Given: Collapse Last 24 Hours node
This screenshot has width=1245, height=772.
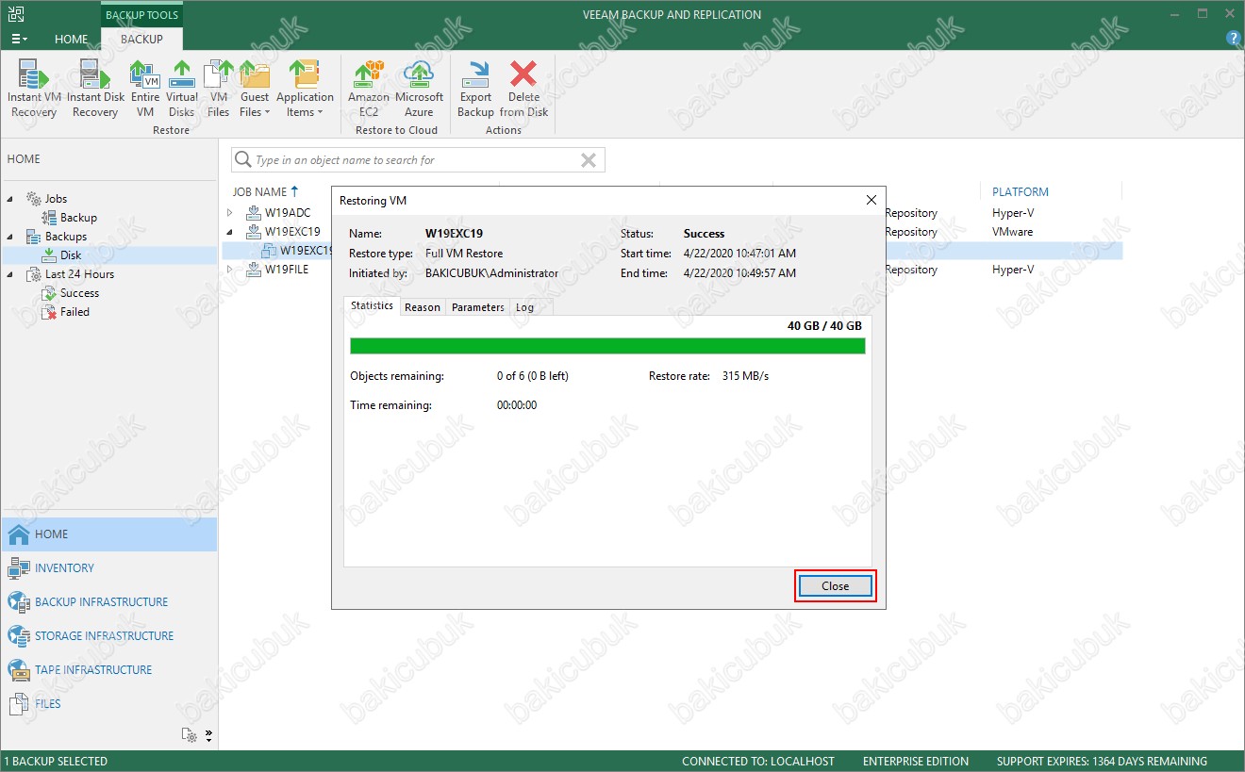Looking at the screenshot, I should (10, 274).
